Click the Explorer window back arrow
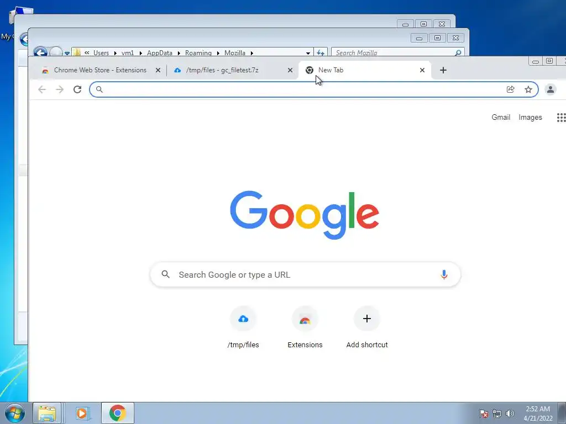This screenshot has height=424, width=566. [40, 52]
